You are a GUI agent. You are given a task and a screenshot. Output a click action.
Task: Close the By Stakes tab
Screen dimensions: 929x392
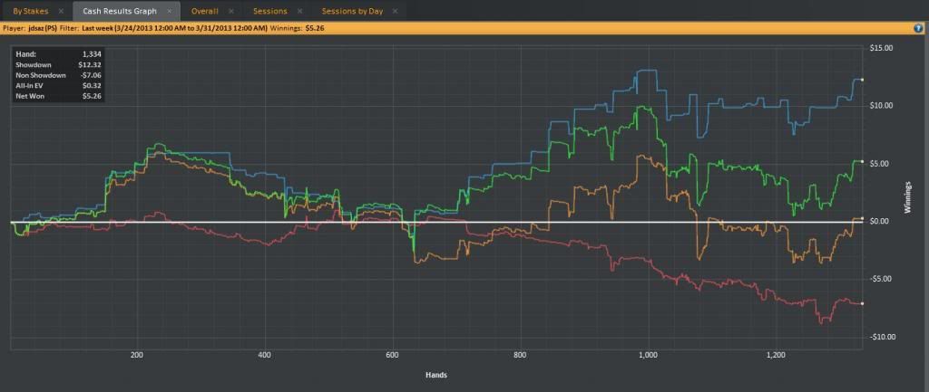(60, 11)
